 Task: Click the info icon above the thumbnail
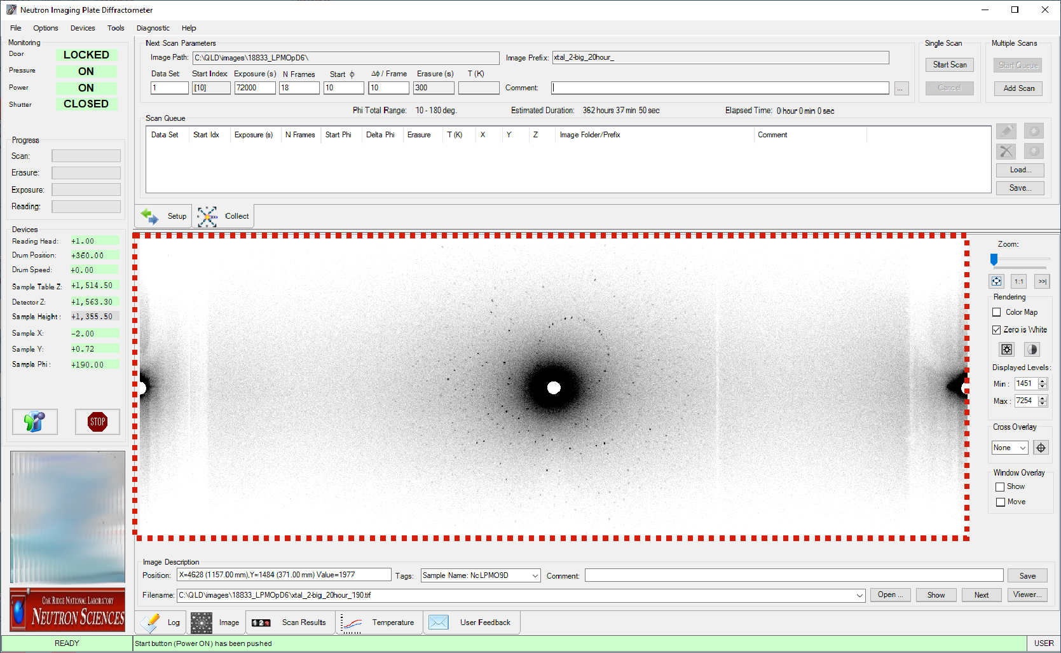[35, 422]
